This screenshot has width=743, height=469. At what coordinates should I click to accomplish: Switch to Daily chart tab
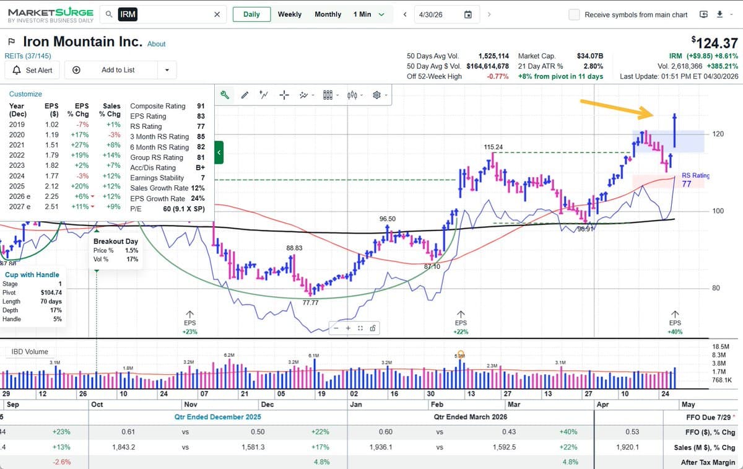(251, 14)
